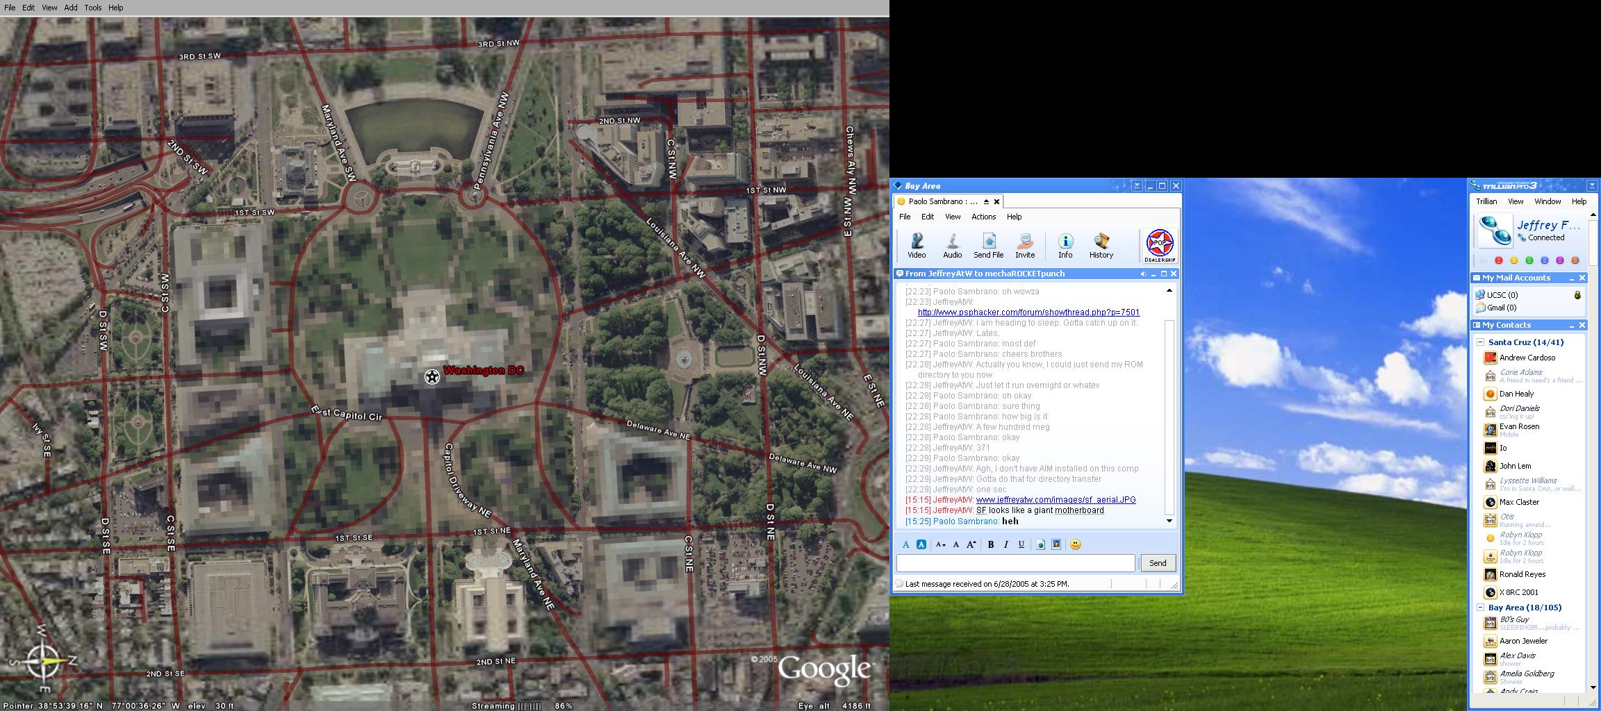Open the Tools menu in Google Earth
1601x711 pixels.
[x=92, y=8]
